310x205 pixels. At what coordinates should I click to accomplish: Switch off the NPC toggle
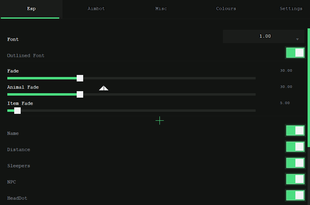click(x=295, y=179)
